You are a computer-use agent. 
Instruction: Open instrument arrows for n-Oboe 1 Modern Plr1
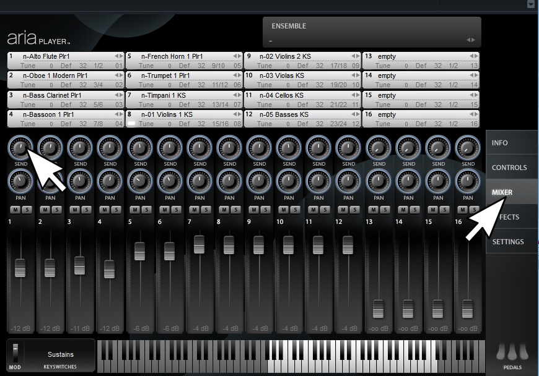click(x=119, y=75)
